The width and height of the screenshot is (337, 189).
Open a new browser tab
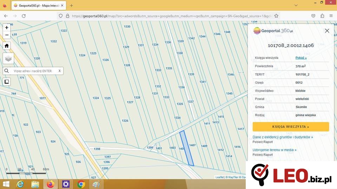72,6
